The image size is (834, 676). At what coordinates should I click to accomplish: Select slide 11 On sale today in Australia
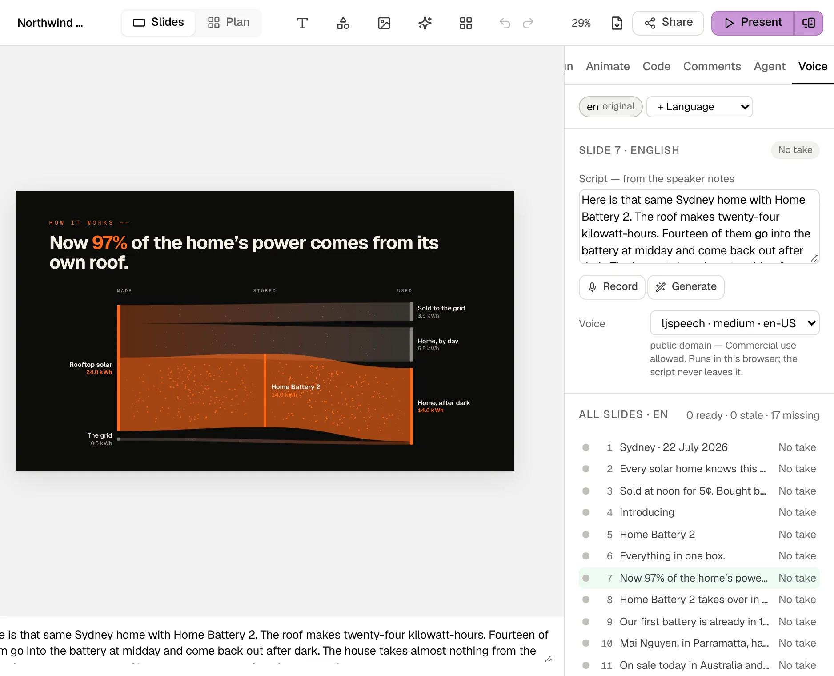point(699,665)
